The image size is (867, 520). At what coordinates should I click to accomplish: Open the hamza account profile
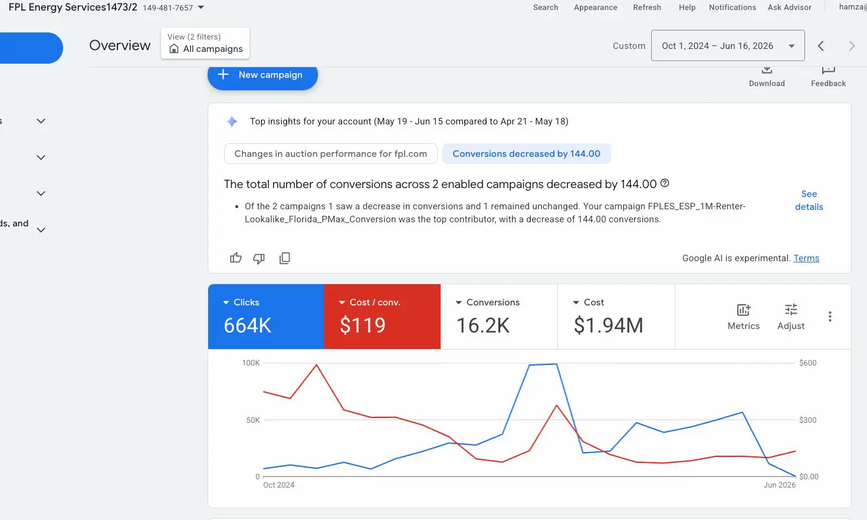pos(852,7)
